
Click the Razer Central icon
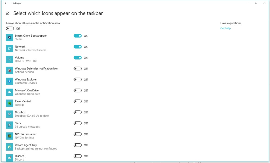coord(9,103)
